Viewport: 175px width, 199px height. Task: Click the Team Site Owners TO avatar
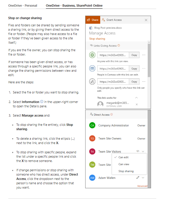(92, 139)
